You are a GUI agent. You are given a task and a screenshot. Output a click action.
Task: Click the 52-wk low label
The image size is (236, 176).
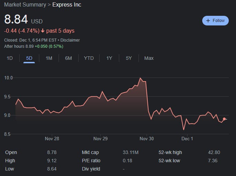pos(169,161)
